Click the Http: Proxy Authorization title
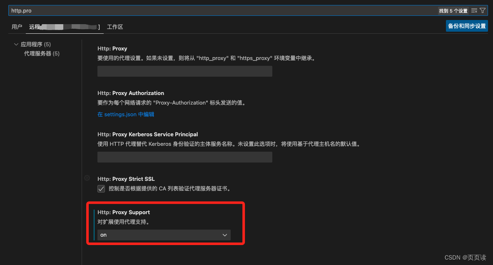The width and height of the screenshot is (493, 265). click(x=131, y=93)
